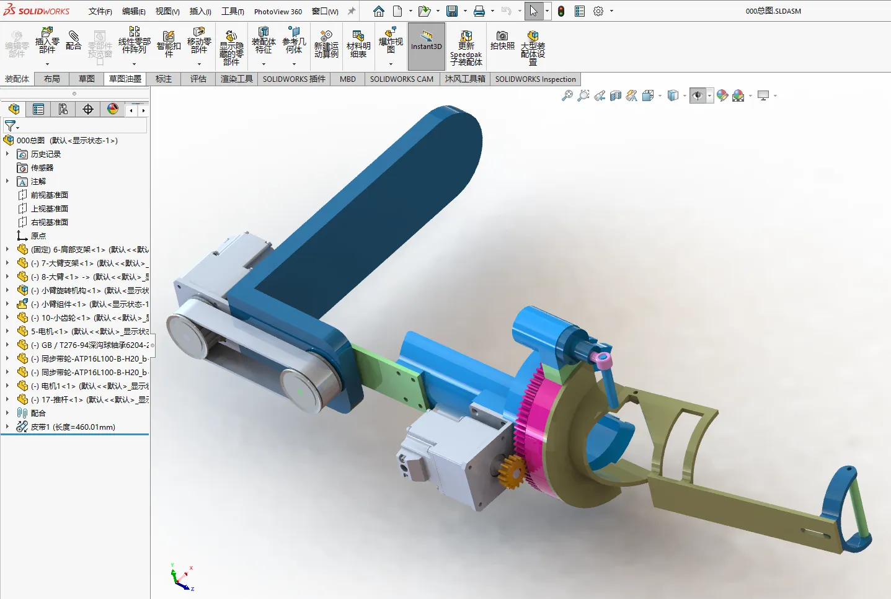Screen dimensions: 891x599
Task: Open the Linear Component Pattern tool
Action: pyautogui.click(x=135, y=41)
